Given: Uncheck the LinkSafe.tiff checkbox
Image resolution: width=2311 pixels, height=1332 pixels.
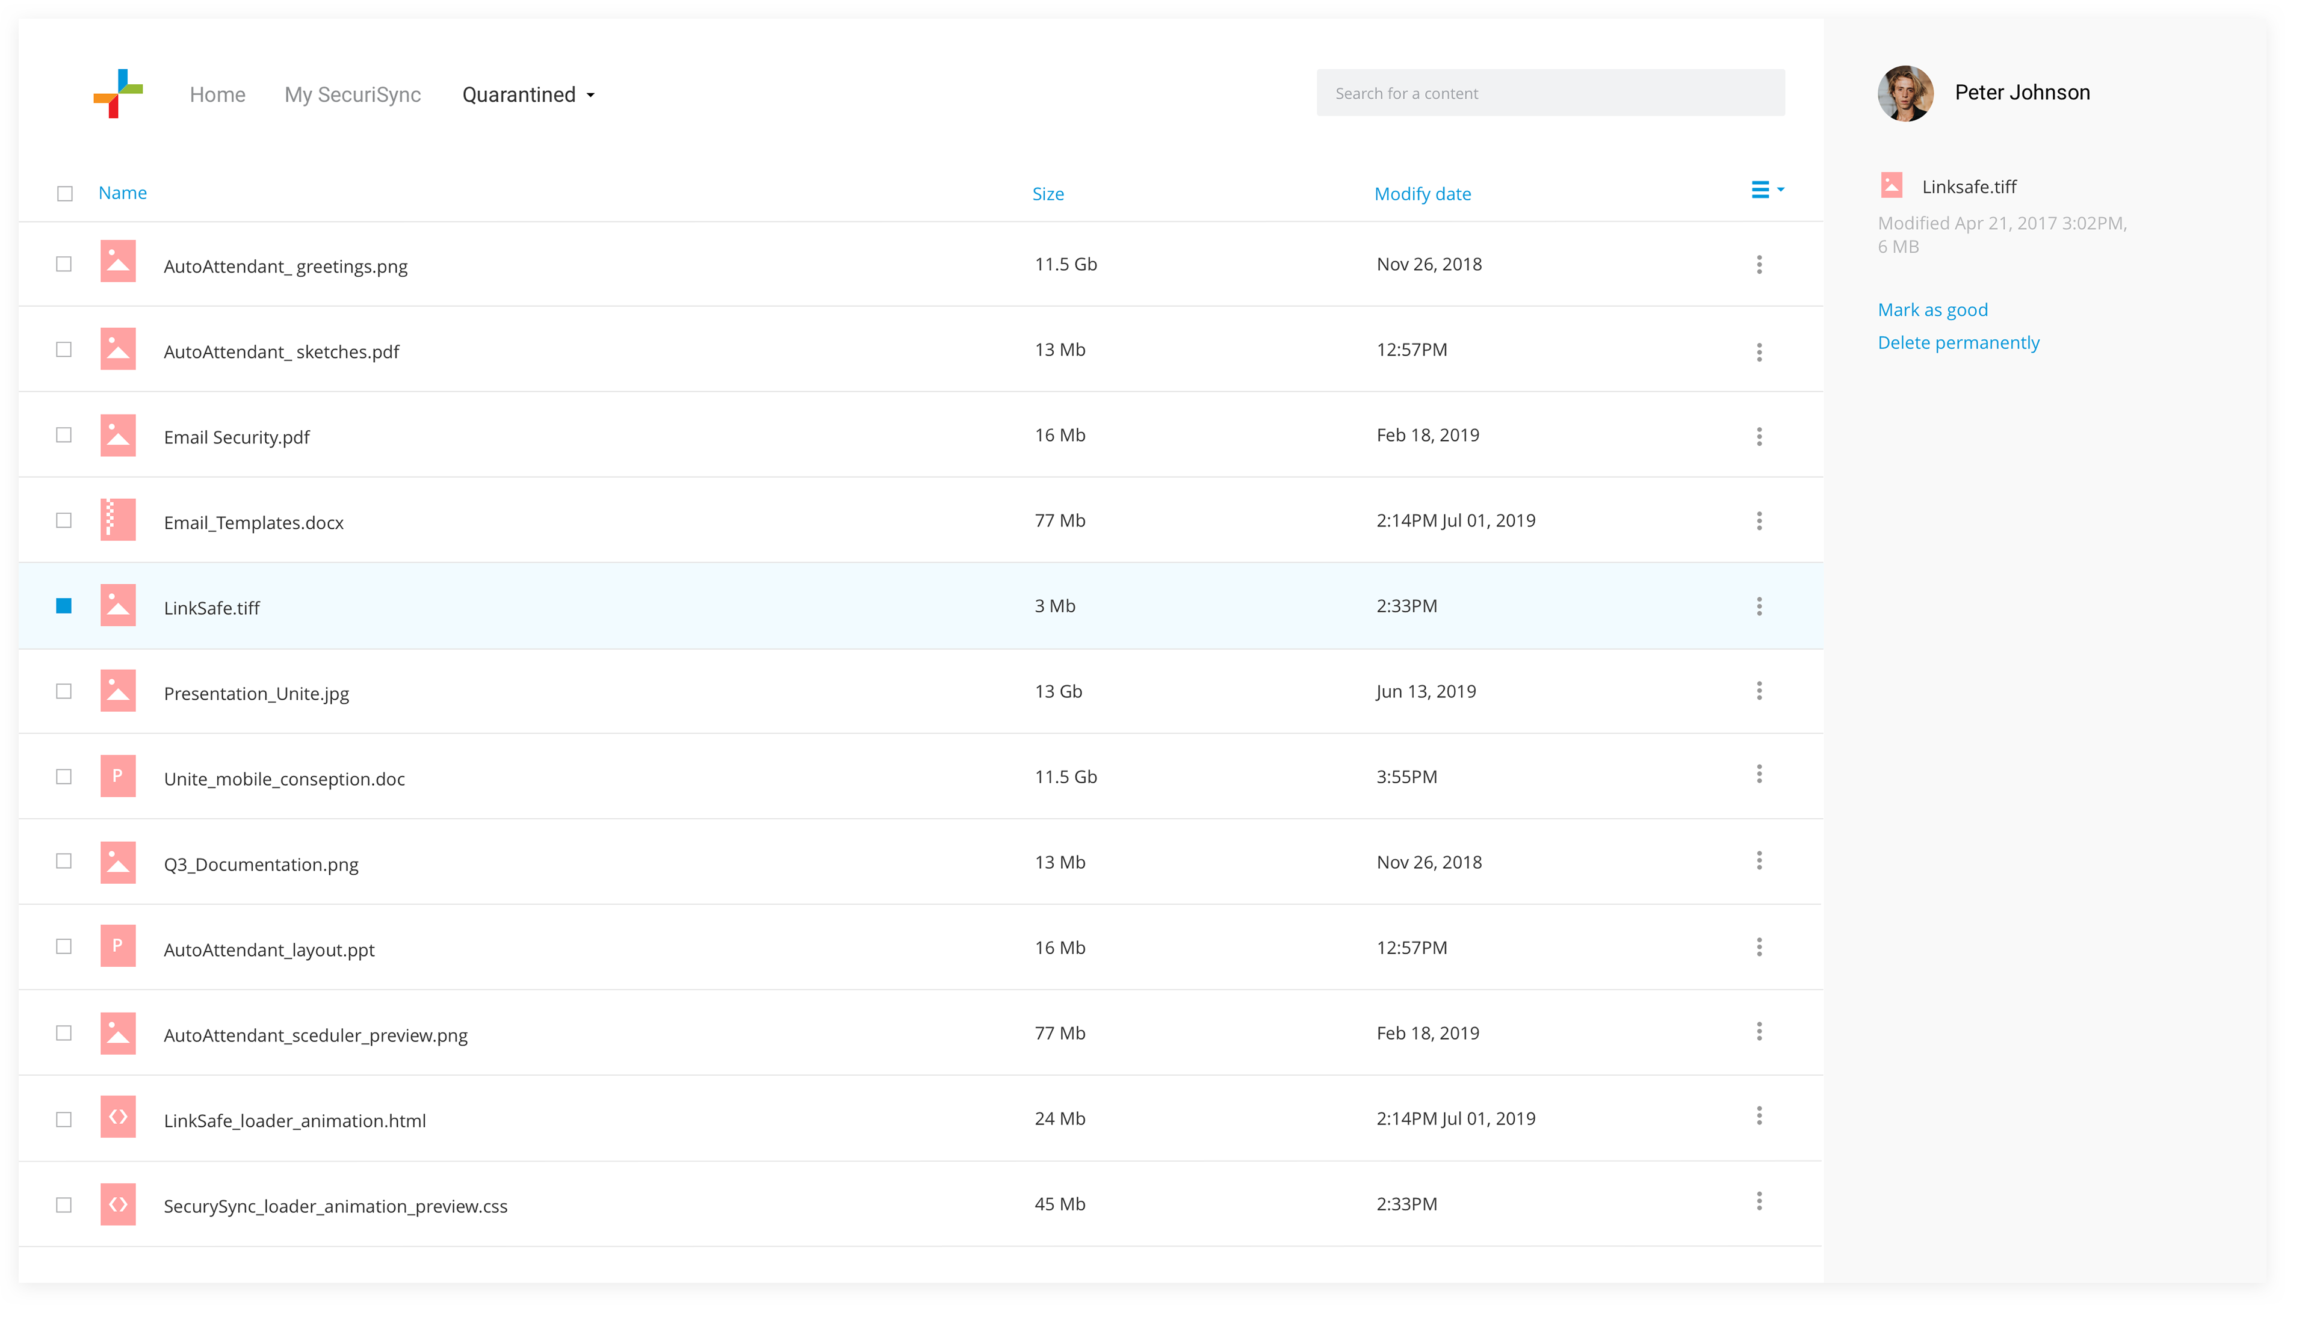Looking at the screenshot, I should click(x=64, y=606).
